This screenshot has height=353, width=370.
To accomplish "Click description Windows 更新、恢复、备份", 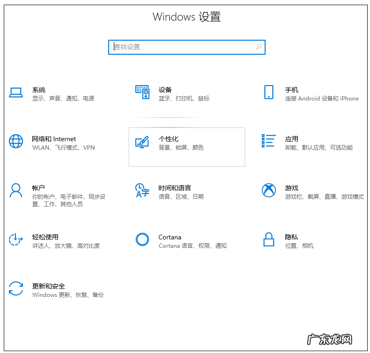I will [68, 295].
